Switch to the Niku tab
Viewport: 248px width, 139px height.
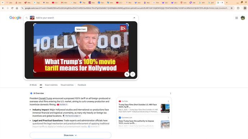click(x=27, y=3)
